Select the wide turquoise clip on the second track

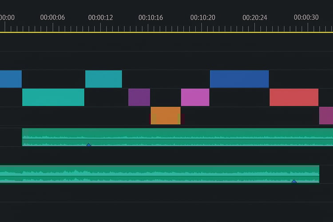coord(53,97)
